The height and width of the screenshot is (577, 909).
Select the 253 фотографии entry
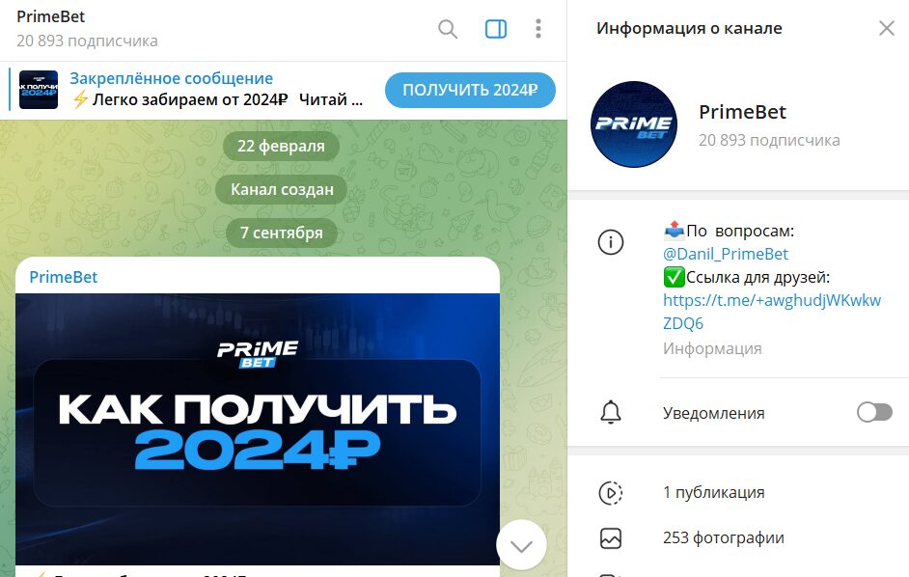(x=723, y=537)
